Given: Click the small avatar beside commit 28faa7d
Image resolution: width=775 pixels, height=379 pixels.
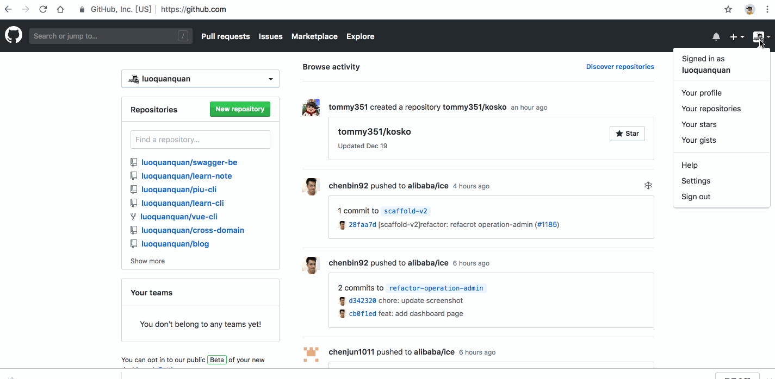Looking at the screenshot, I should coord(343,225).
